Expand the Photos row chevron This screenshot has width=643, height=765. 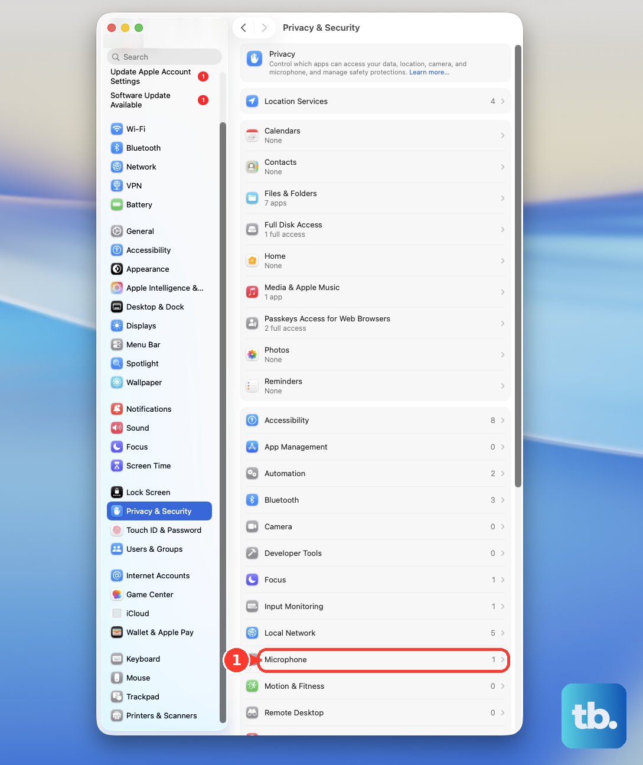point(502,354)
